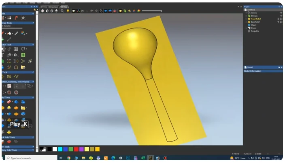Expand the Sheets tree node

pyautogui.click(x=246, y=28)
